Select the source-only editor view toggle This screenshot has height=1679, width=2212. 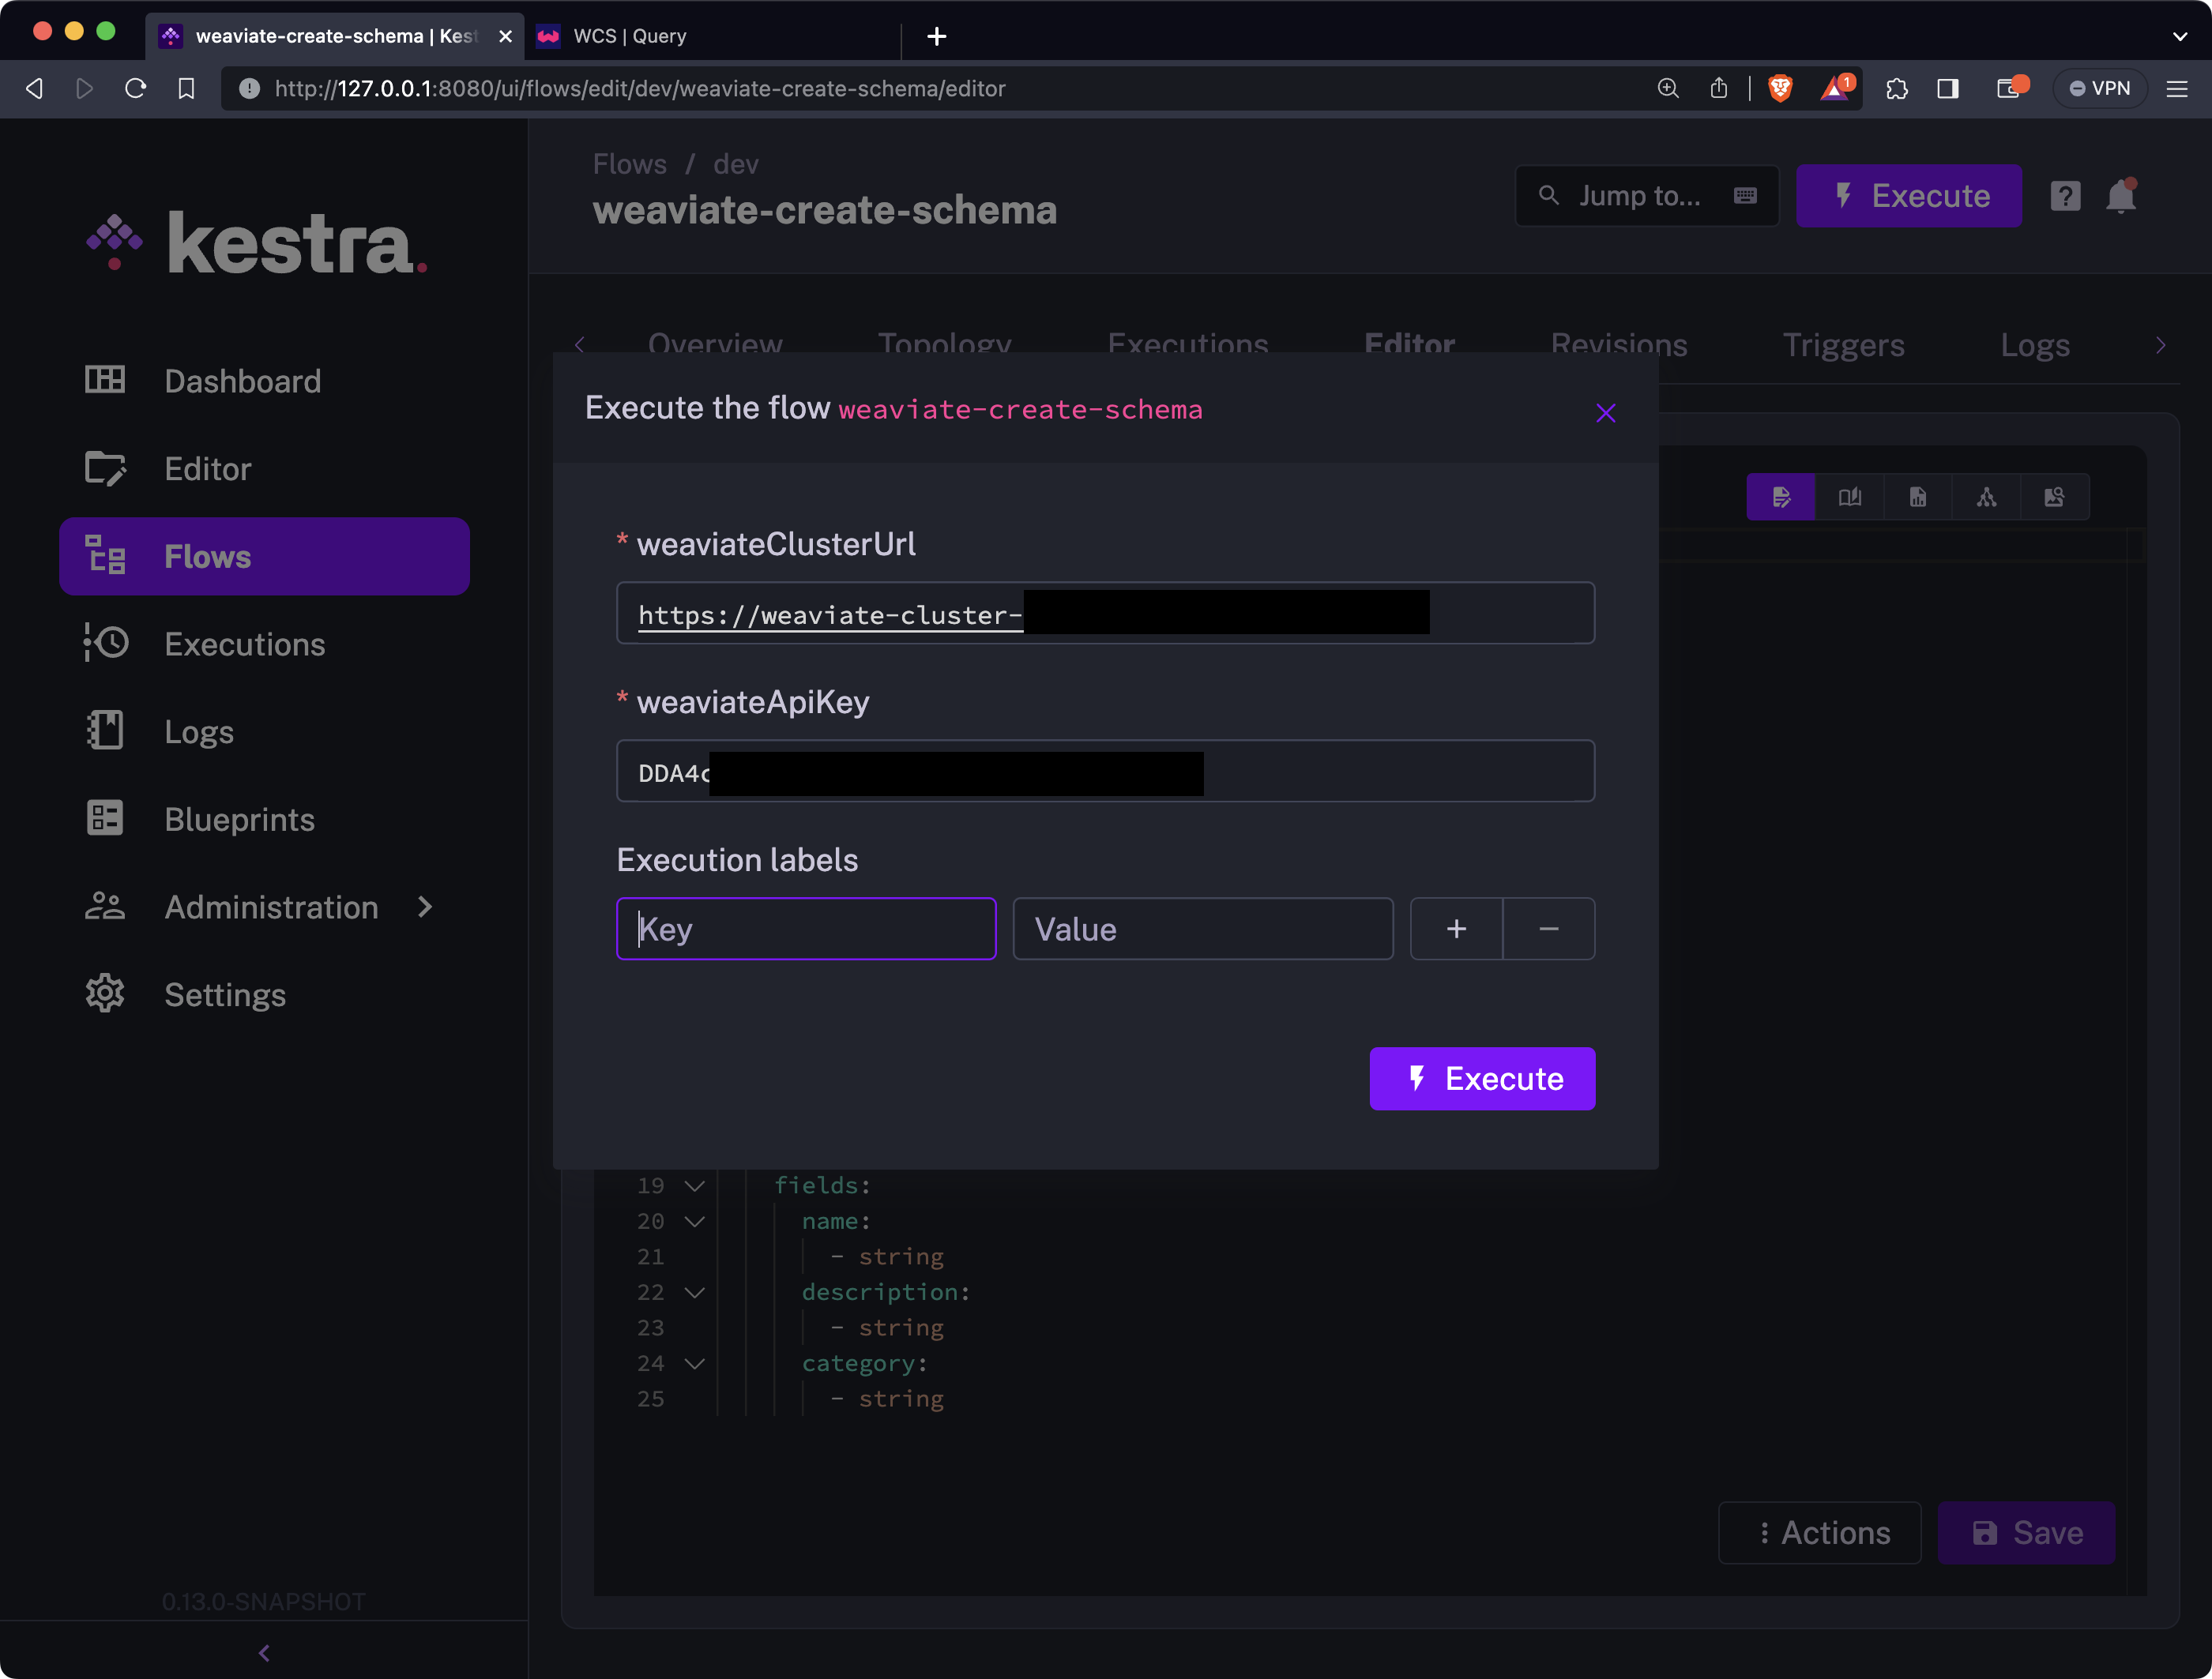click(x=1781, y=497)
